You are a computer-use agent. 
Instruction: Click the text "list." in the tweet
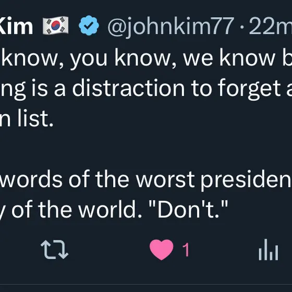pos(35,118)
